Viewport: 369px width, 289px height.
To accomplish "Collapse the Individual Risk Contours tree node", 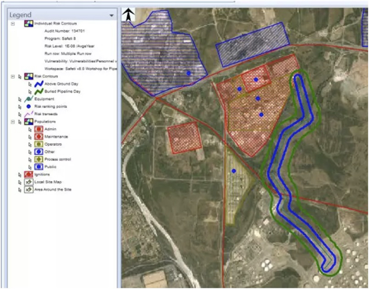I will coord(12,23).
